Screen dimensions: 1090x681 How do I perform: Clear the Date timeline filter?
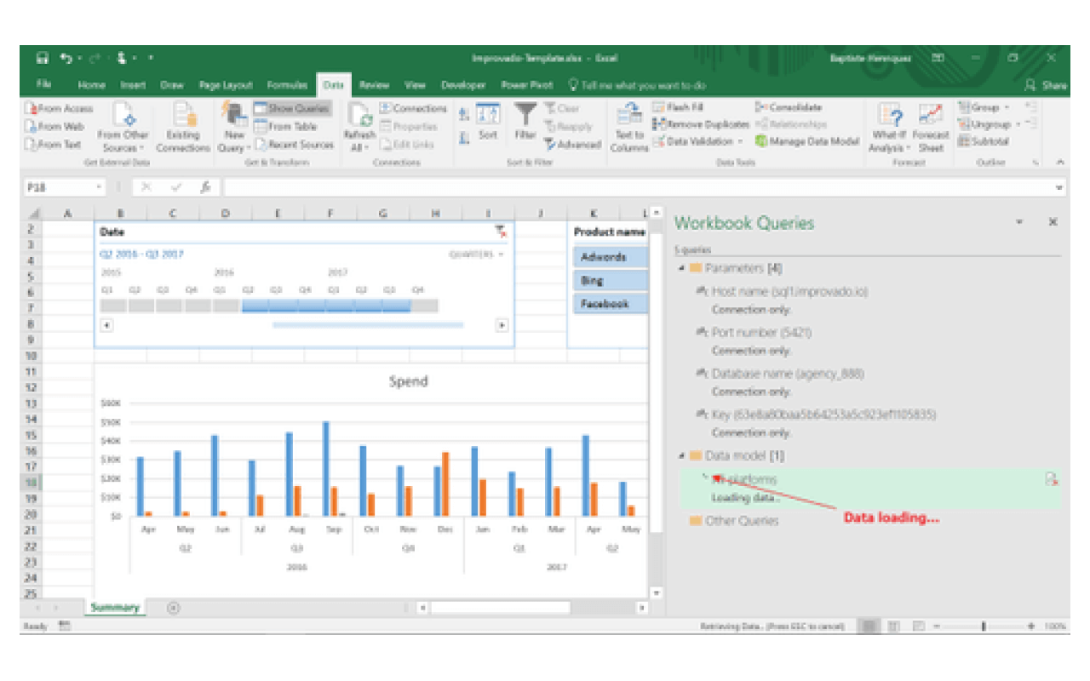tap(500, 232)
